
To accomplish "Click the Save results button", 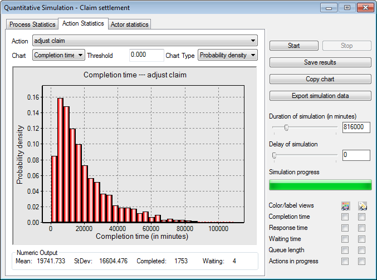I will coord(320,62).
